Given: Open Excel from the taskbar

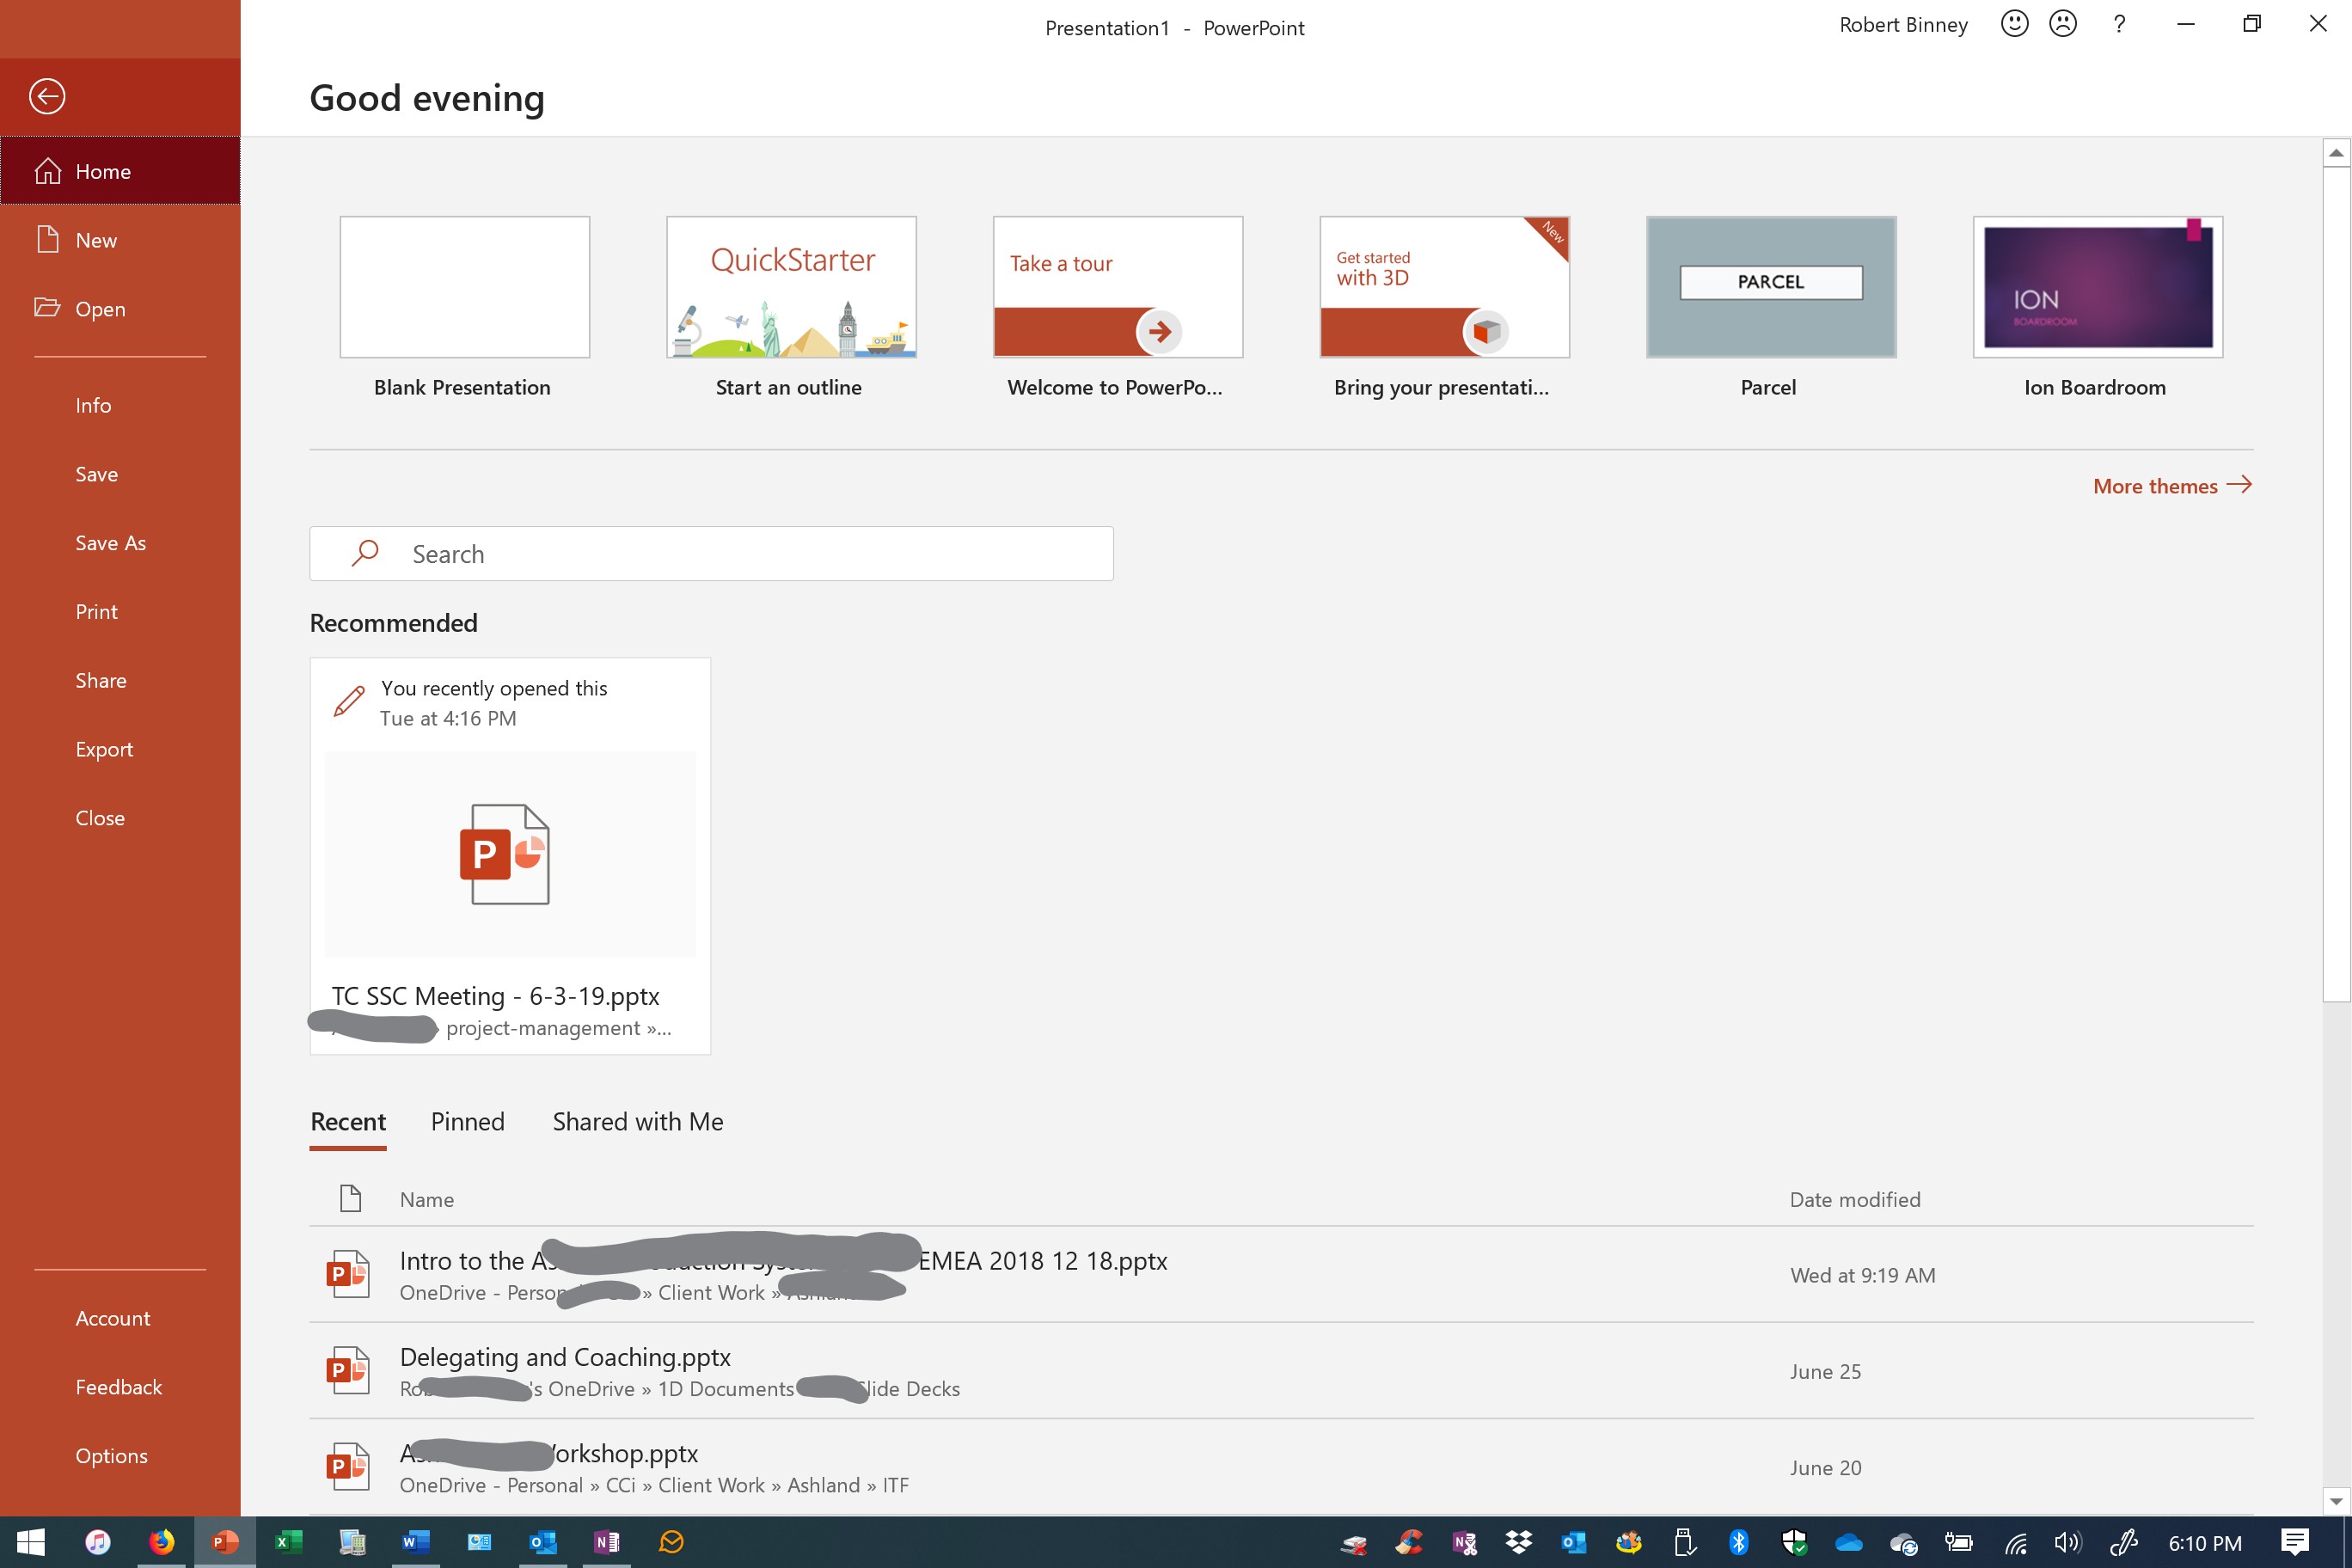Looking at the screenshot, I should pos(287,1542).
